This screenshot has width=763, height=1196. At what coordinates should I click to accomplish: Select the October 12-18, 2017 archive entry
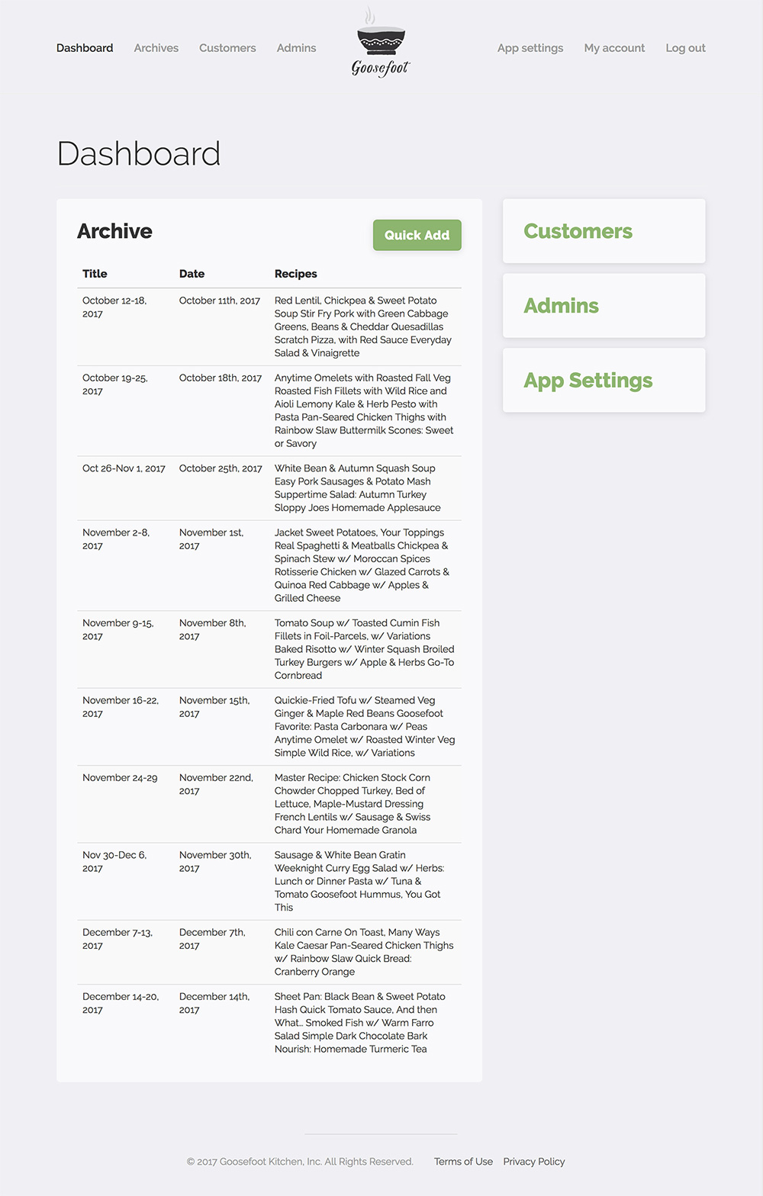pyautogui.click(x=120, y=307)
